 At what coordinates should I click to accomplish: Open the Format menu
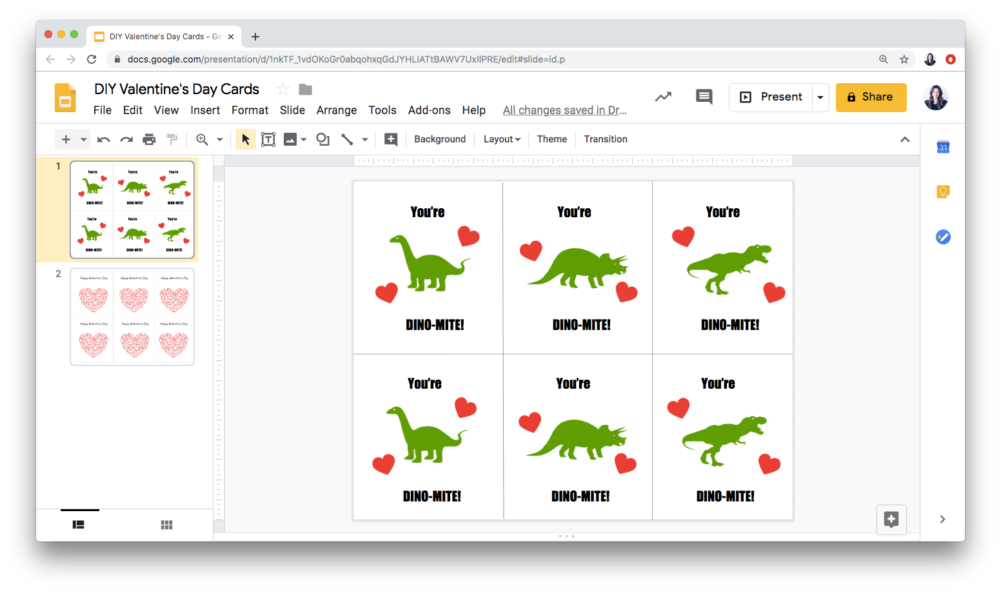(250, 110)
